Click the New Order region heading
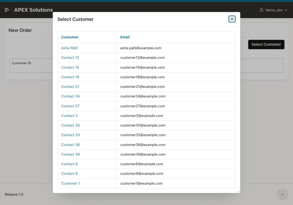 (20, 30)
